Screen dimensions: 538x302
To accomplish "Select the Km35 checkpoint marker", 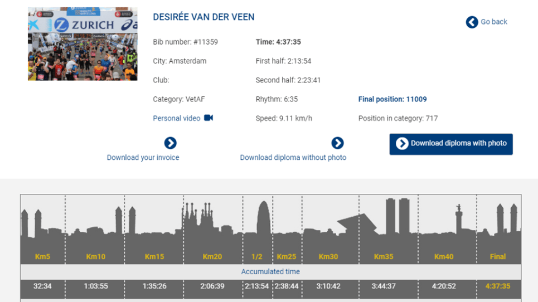I will click(x=384, y=257).
